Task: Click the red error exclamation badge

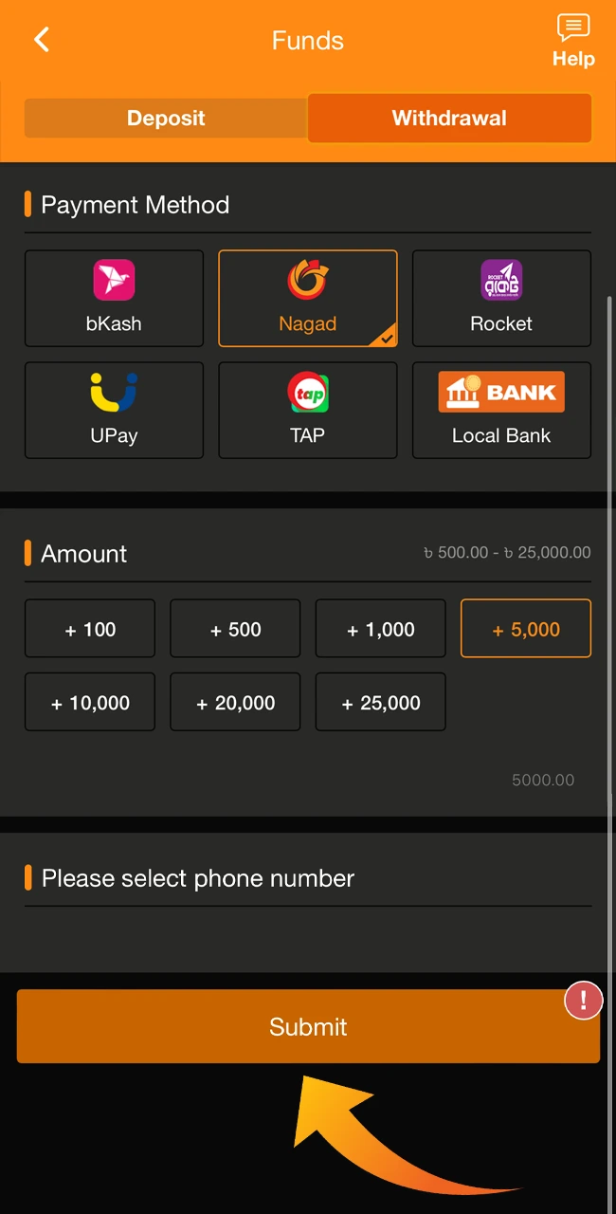Action: click(x=584, y=1000)
